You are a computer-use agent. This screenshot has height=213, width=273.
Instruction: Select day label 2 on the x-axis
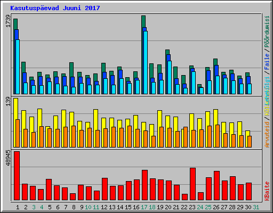coord(26,207)
